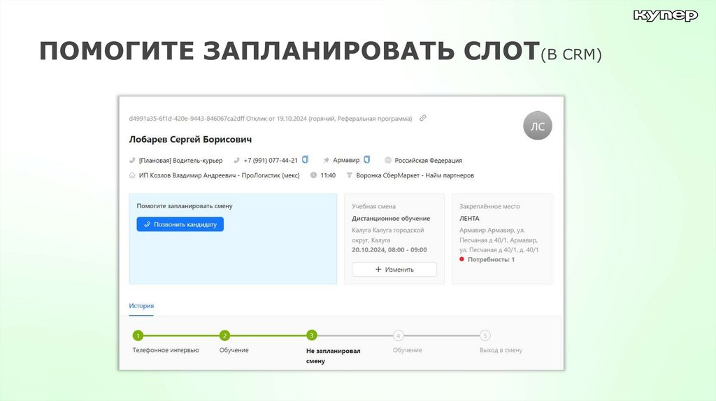716x401 pixels.
Task: Click the Купер logo
Action: pos(666,15)
